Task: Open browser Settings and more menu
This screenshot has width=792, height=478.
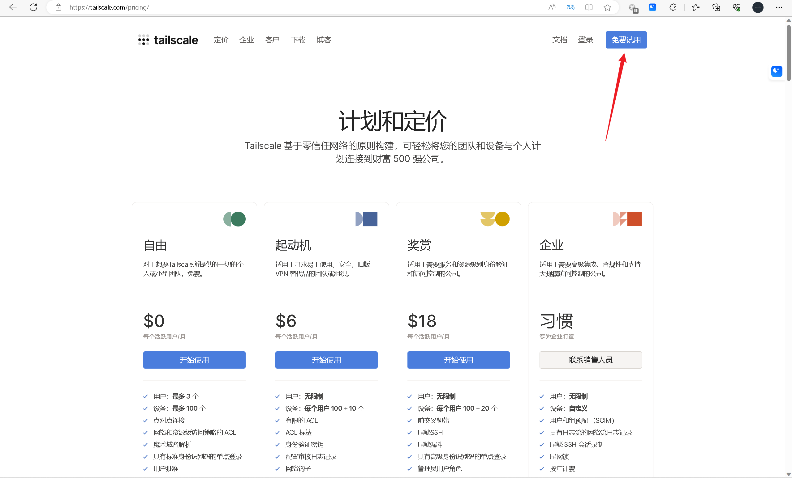Action: (x=779, y=7)
